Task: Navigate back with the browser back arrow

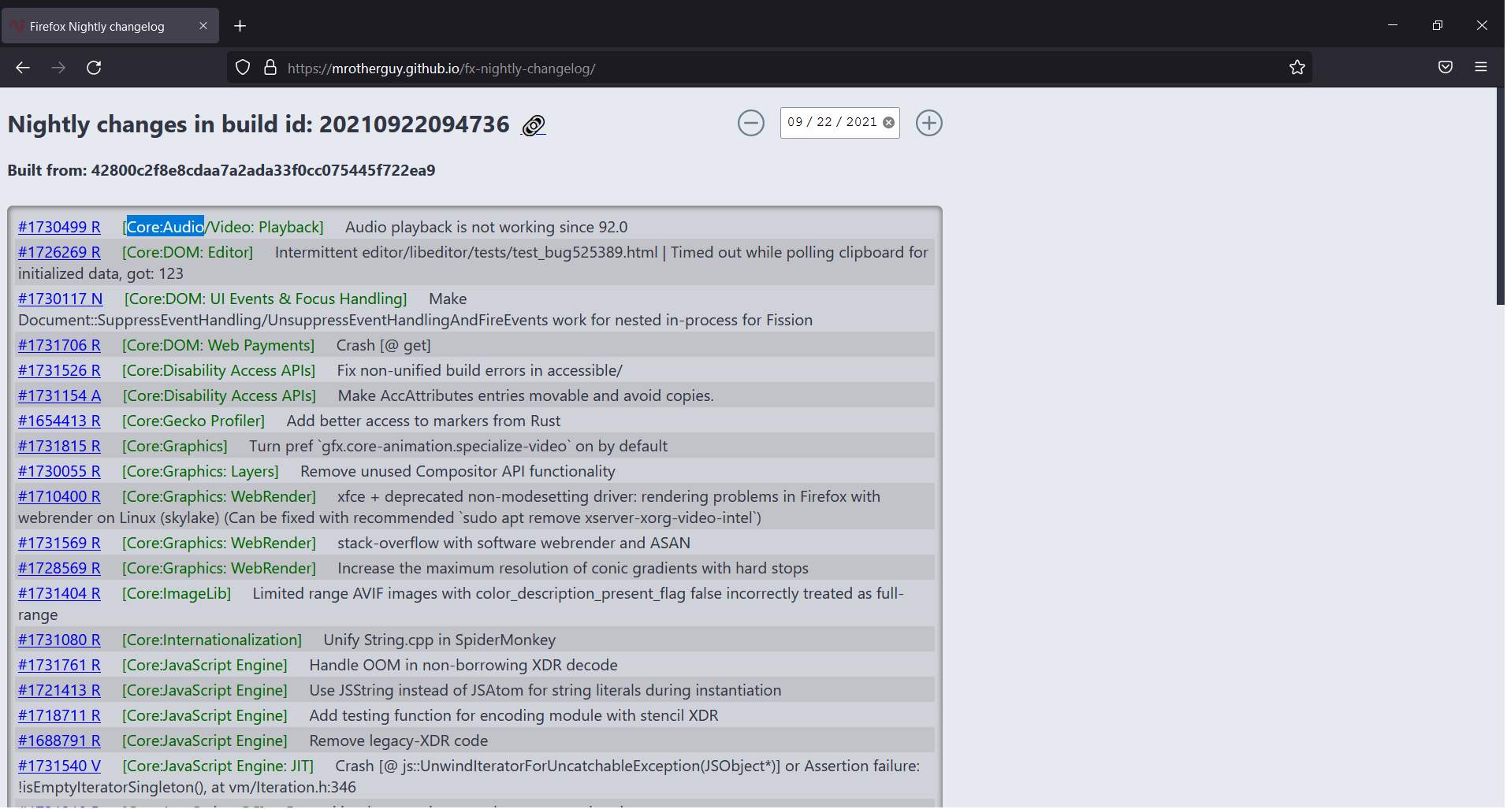Action: [23, 67]
